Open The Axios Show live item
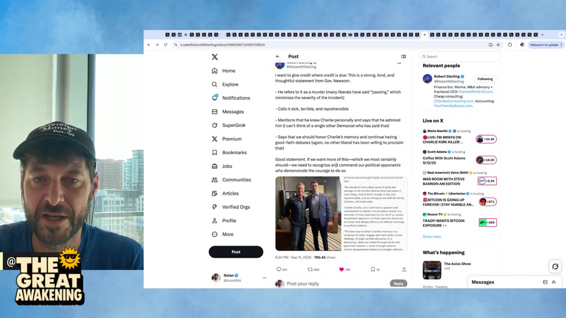 pyautogui.click(x=459, y=270)
